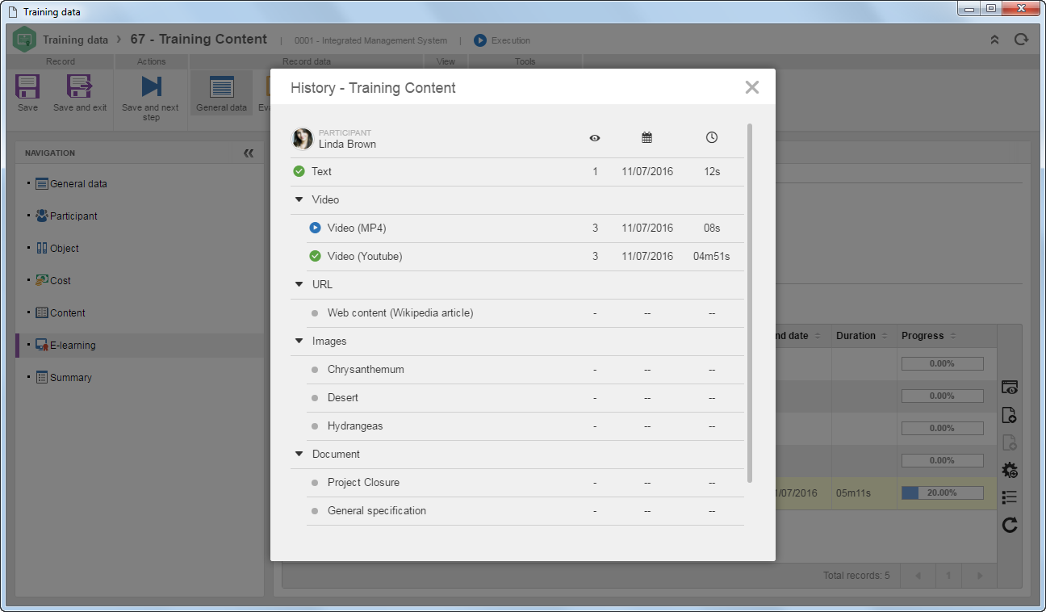Image resolution: width=1046 pixels, height=612 pixels.
Task: Open the General data toolbar button
Action: (x=221, y=93)
